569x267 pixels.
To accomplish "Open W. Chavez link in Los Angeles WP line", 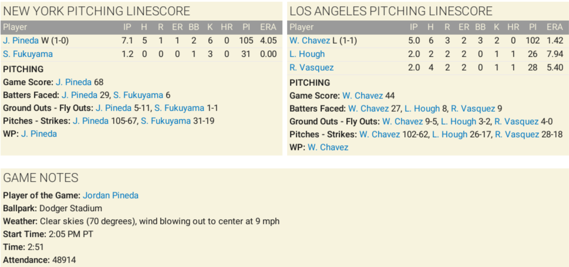I will (328, 147).
